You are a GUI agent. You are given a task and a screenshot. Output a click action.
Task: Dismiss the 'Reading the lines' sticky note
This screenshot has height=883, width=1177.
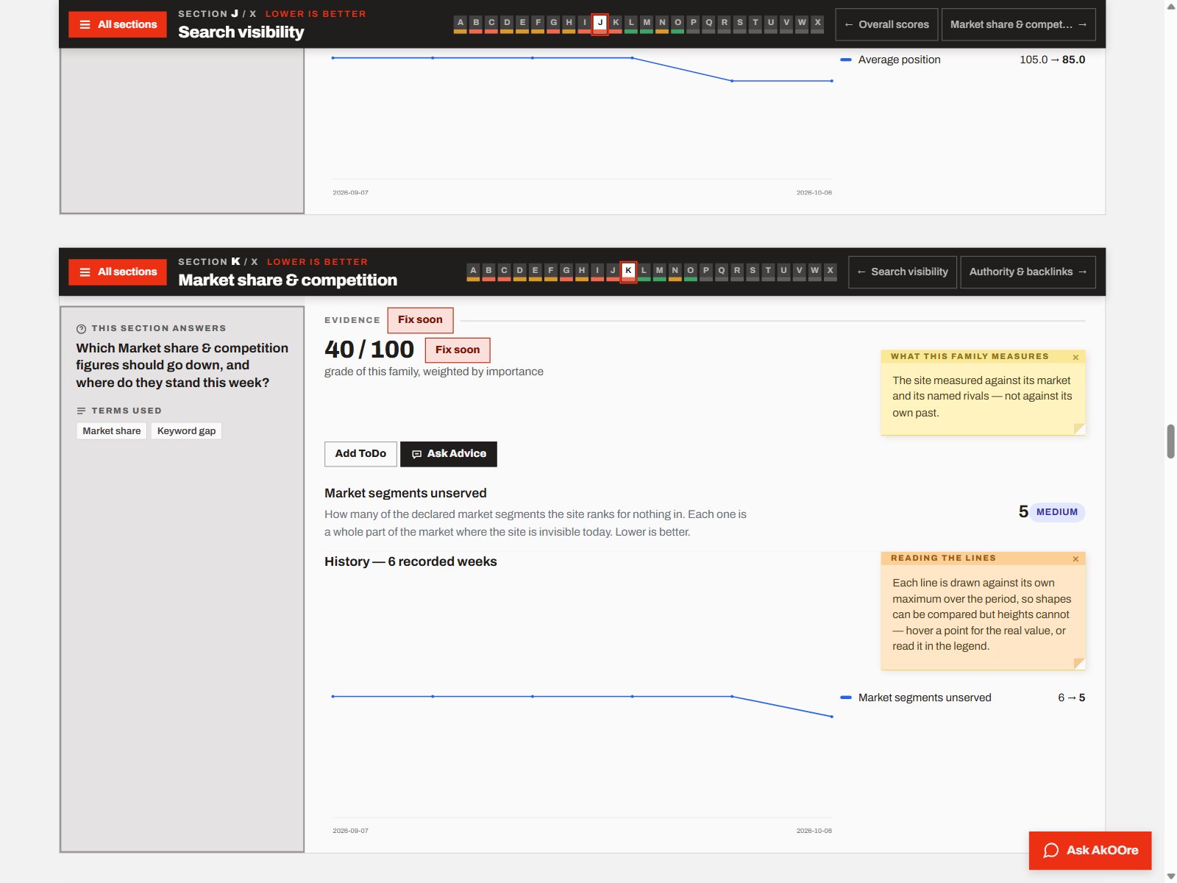(x=1075, y=558)
